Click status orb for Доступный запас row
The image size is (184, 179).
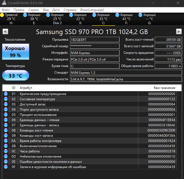click(6, 104)
